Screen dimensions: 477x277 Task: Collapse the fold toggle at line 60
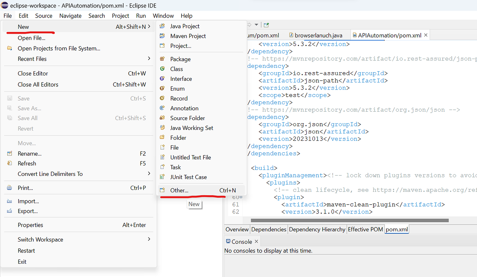(241, 197)
